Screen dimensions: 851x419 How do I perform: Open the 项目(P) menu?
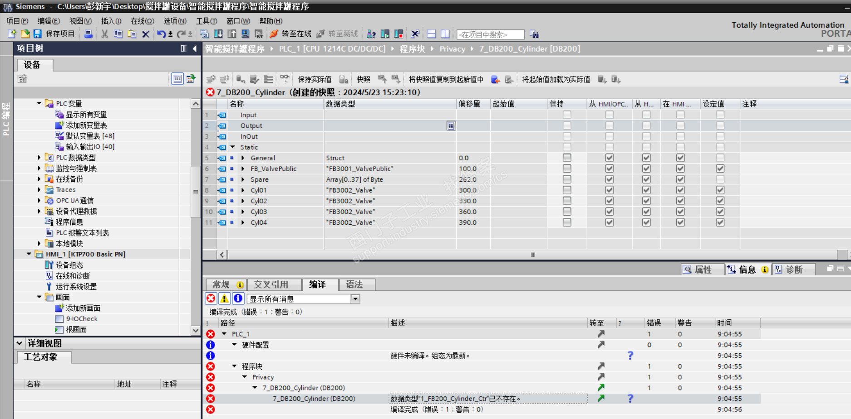pyautogui.click(x=17, y=21)
